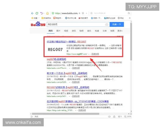
Task: Click the horizontal scrollbar thumb
Action: 66,114
